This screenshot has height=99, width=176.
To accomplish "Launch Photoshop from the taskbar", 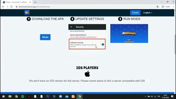I will pyautogui.click(x=48, y=97).
